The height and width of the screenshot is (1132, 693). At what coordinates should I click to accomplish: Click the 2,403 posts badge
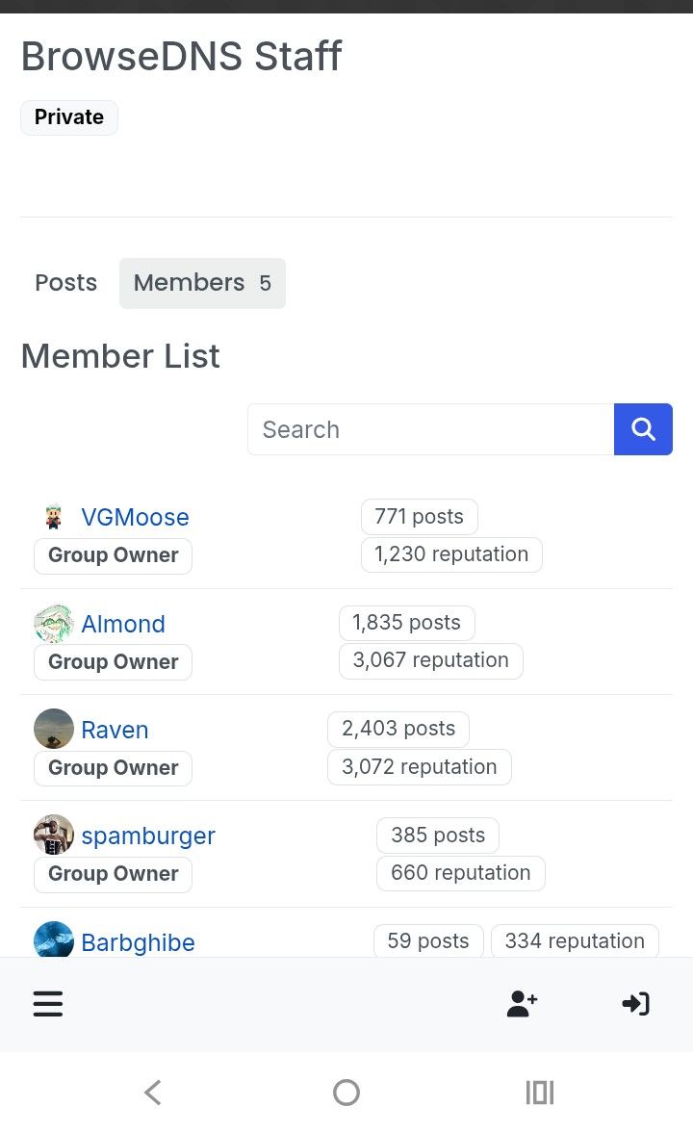point(398,730)
